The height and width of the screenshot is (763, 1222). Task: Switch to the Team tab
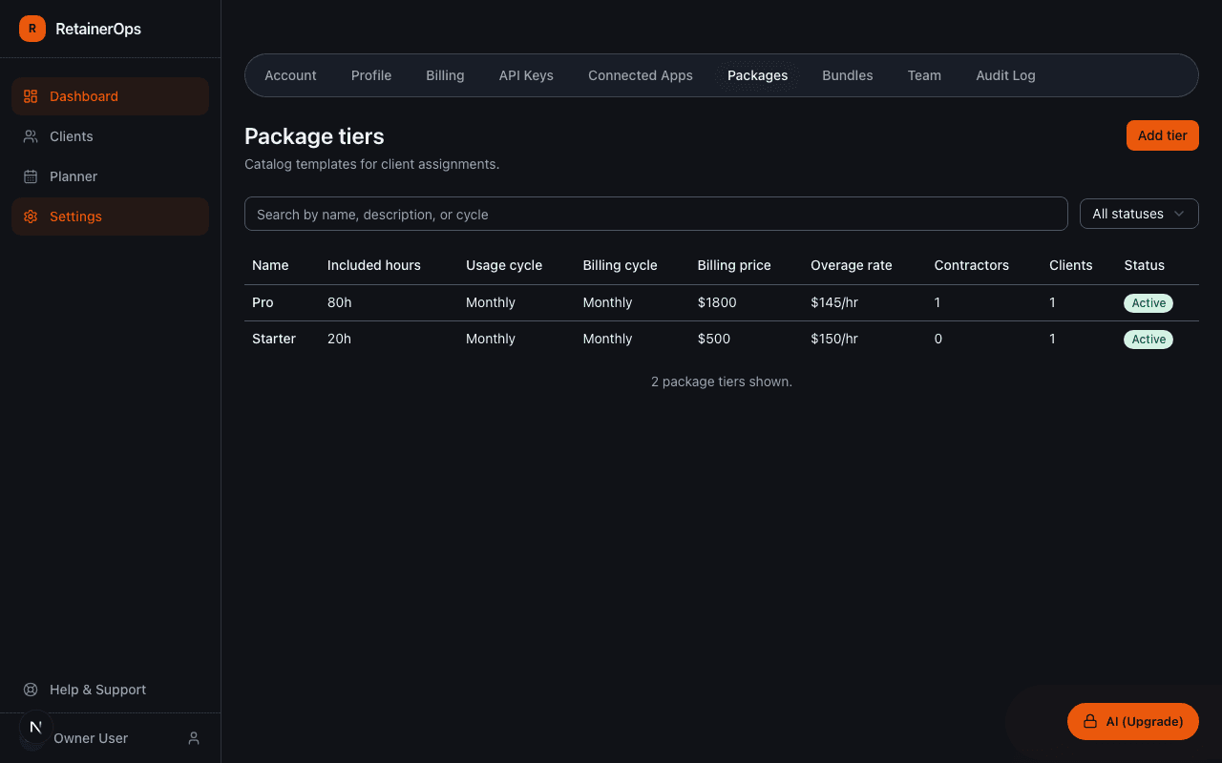tap(924, 75)
